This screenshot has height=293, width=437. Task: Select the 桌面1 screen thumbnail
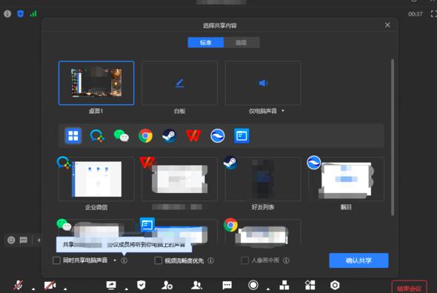click(96, 83)
